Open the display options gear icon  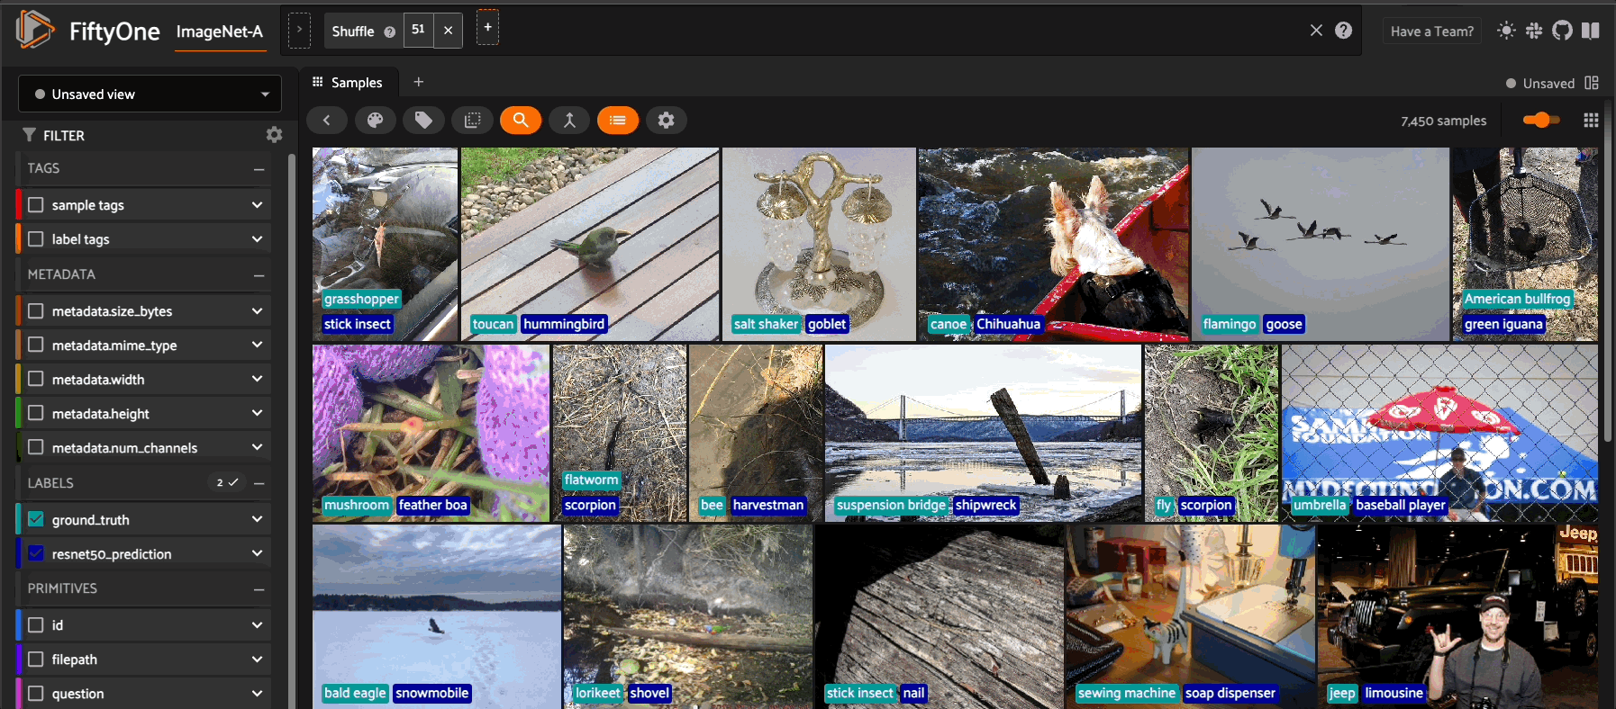pos(666,121)
